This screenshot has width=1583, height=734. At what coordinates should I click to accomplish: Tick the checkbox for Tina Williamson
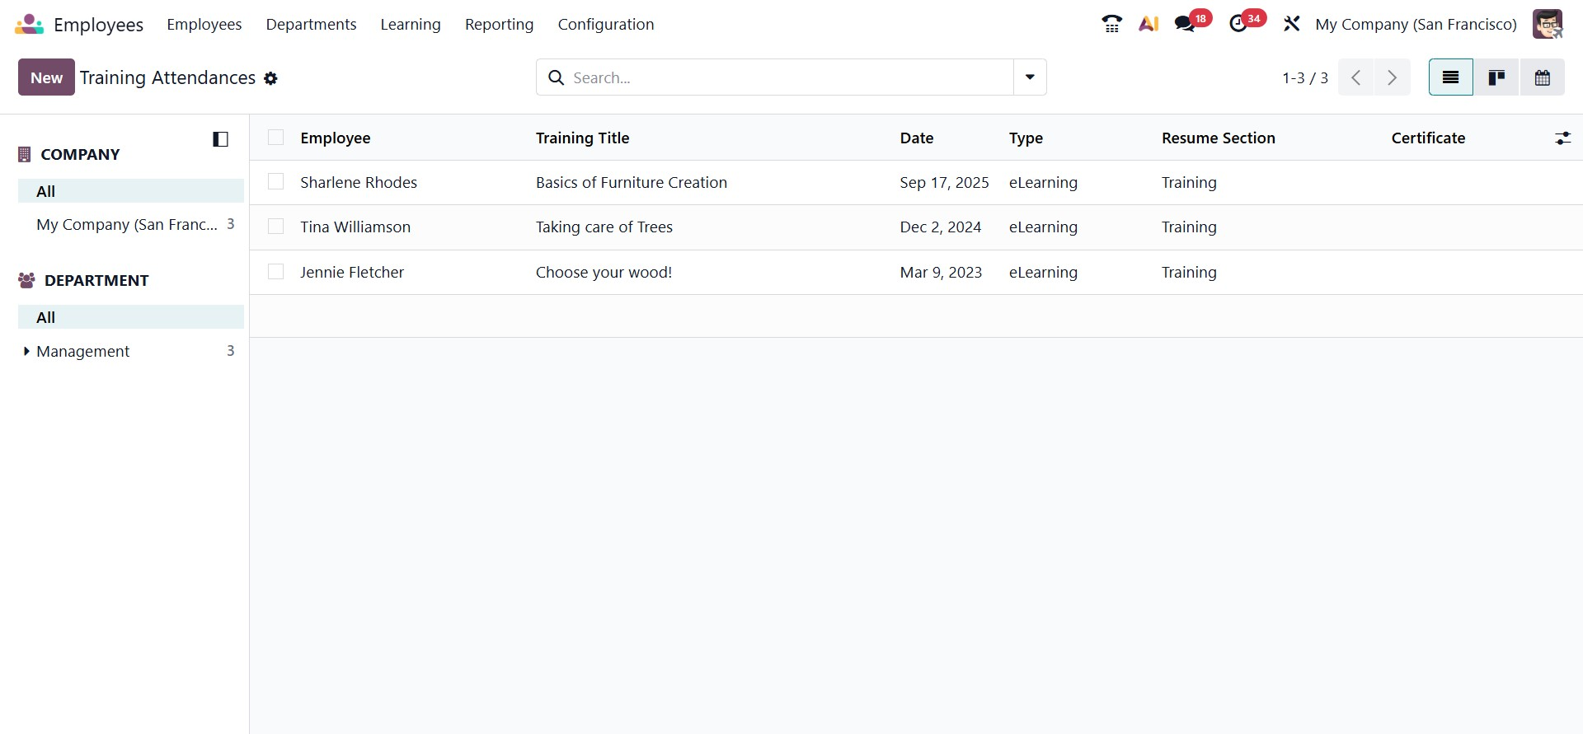(x=276, y=227)
